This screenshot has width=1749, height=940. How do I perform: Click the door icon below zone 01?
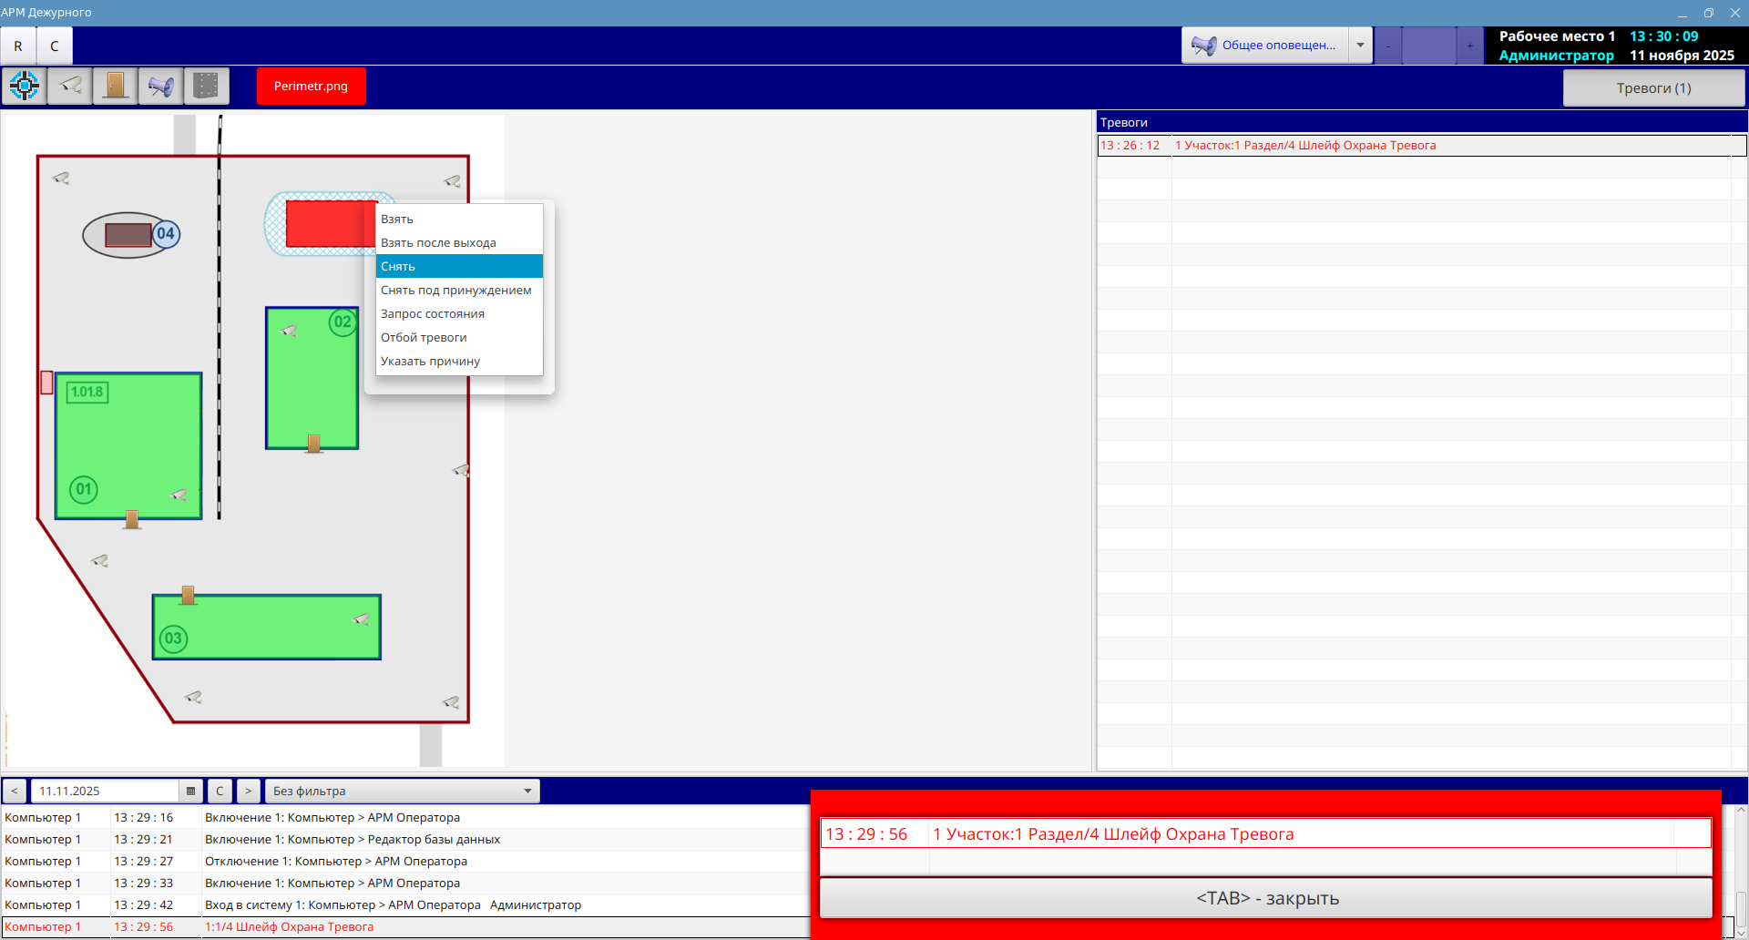click(x=132, y=519)
